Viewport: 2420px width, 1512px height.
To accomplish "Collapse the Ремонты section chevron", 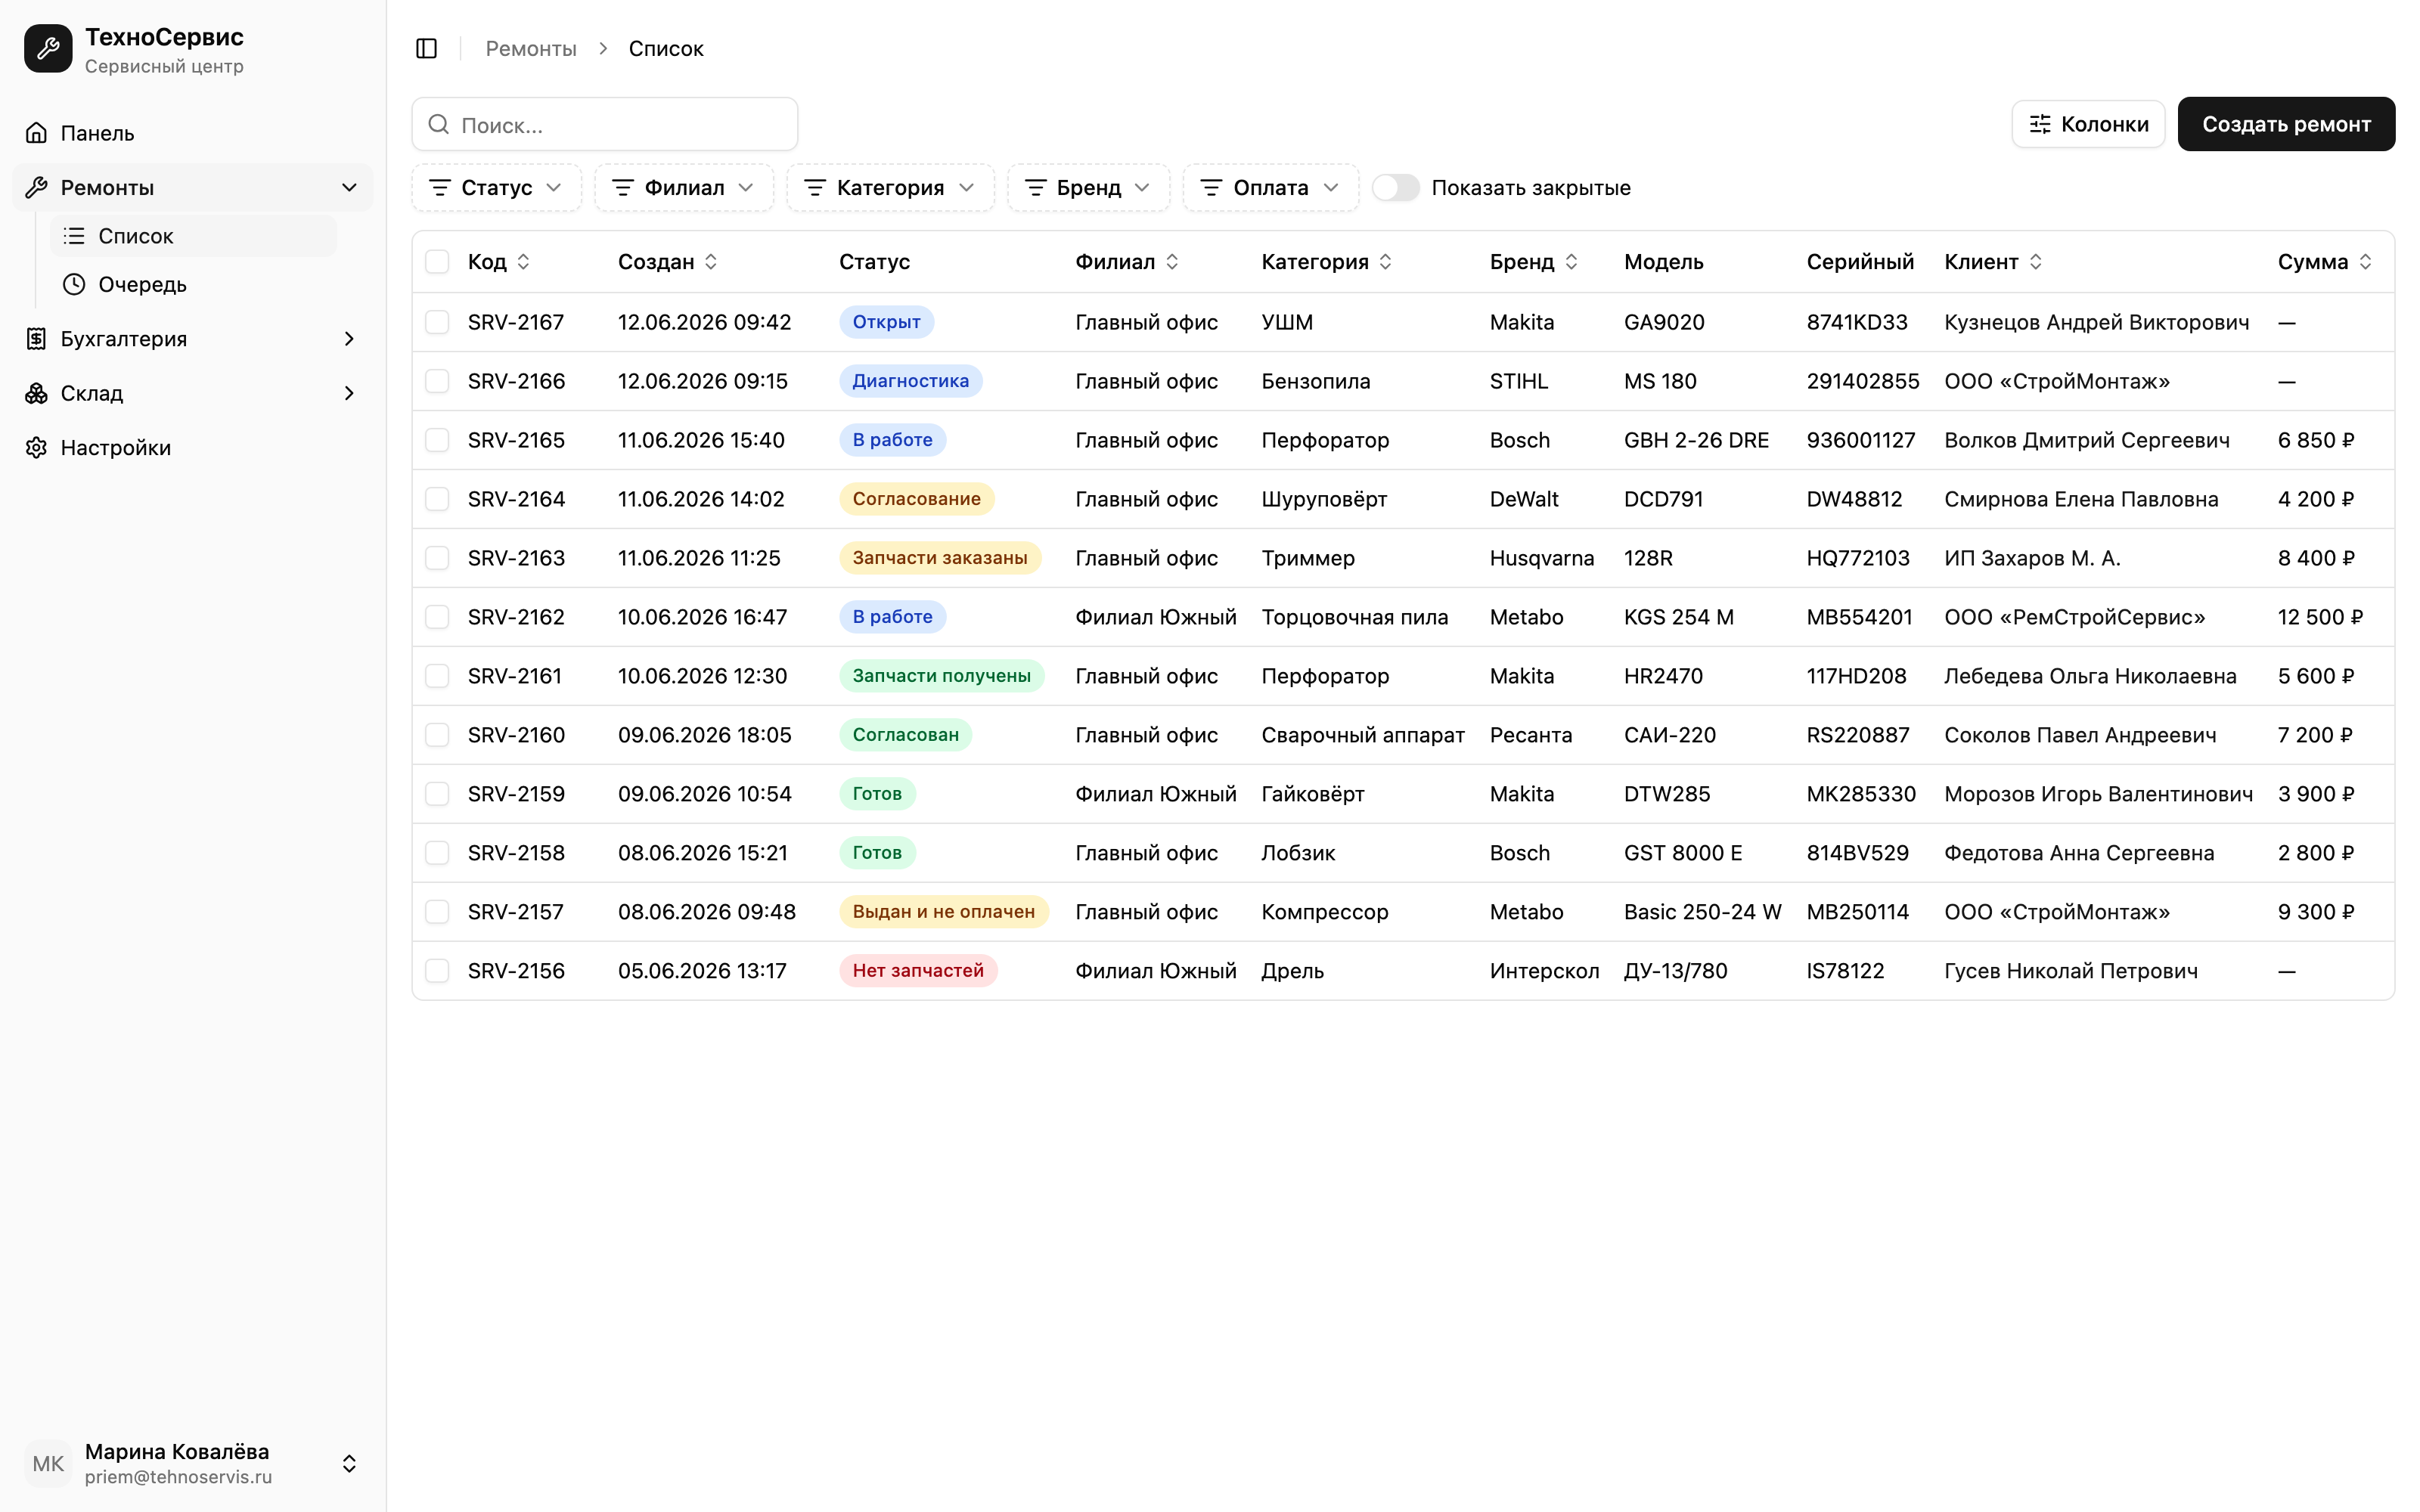I will click(349, 187).
